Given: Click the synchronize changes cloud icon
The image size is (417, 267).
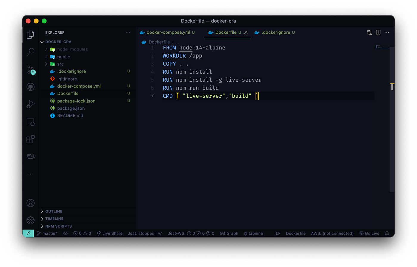Looking at the screenshot, I should tap(65, 233).
